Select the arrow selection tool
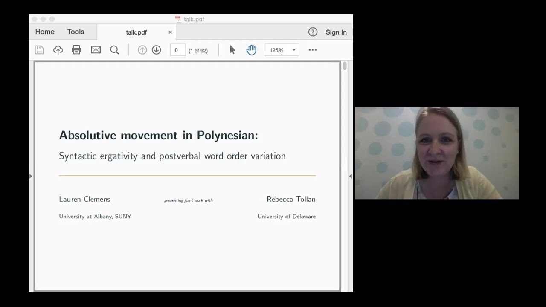Image resolution: width=546 pixels, height=307 pixels. (x=232, y=50)
